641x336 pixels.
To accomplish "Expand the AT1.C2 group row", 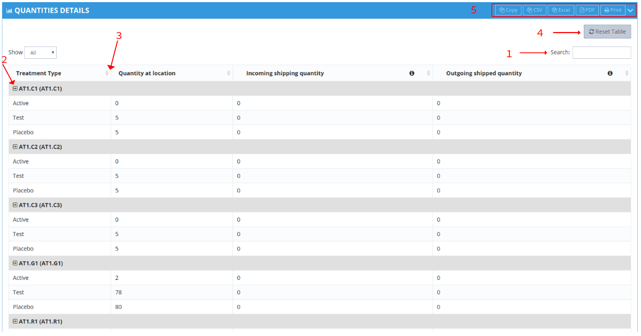I will pyautogui.click(x=15, y=146).
